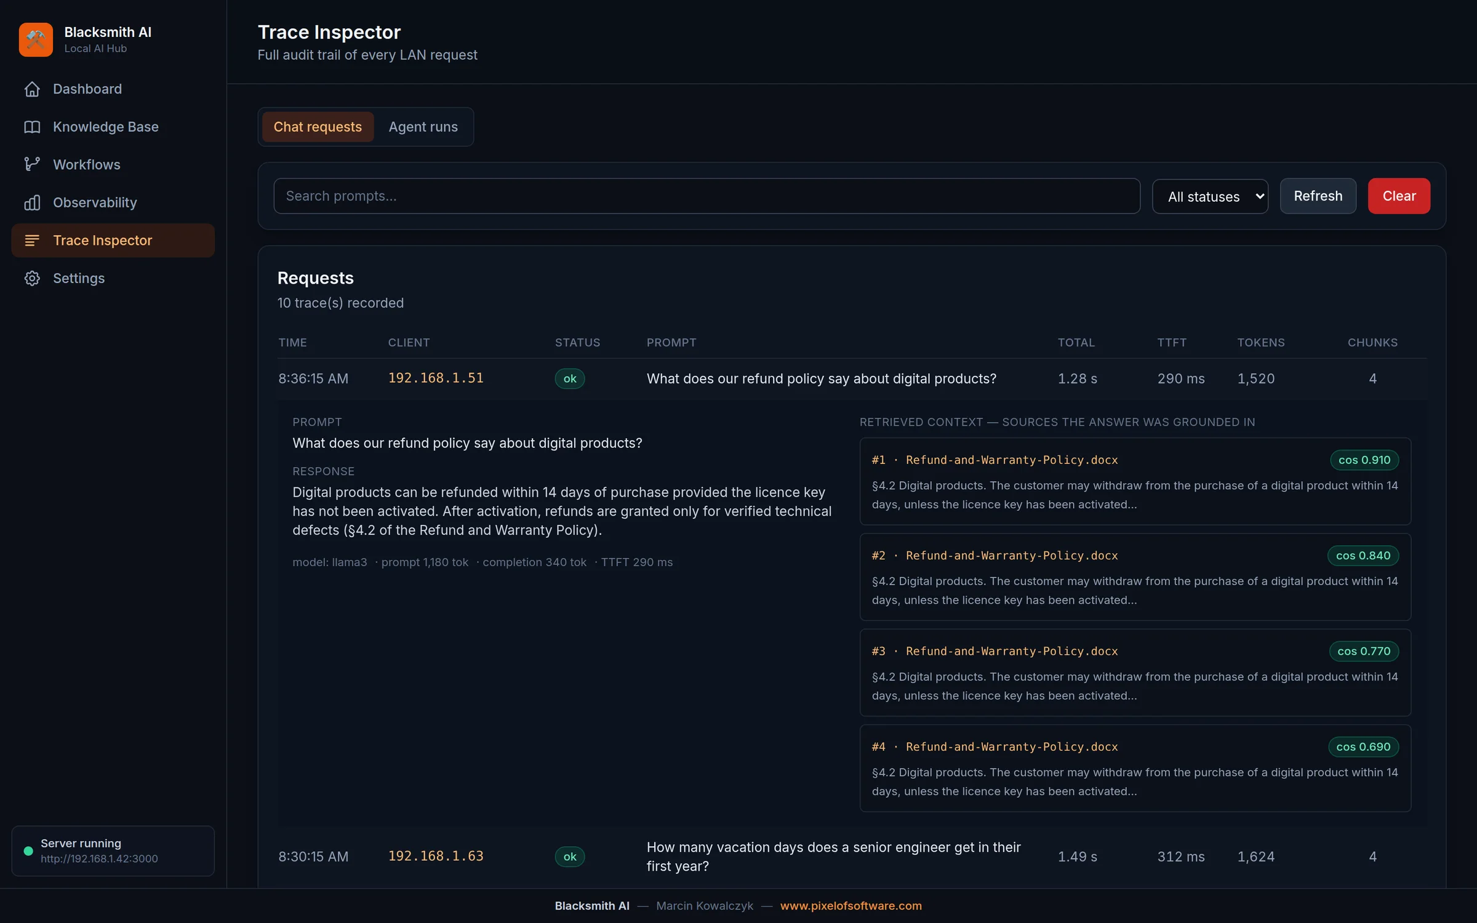Click the 10 trace(s) recorded text
The height and width of the screenshot is (923, 1477).
point(340,303)
